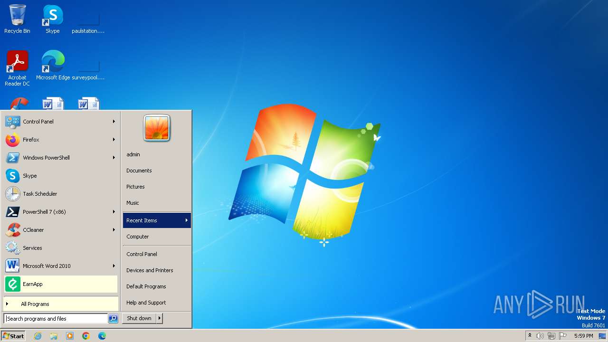Launch EarnApp from Start menu
The image size is (608, 342).
click(60, 284)
